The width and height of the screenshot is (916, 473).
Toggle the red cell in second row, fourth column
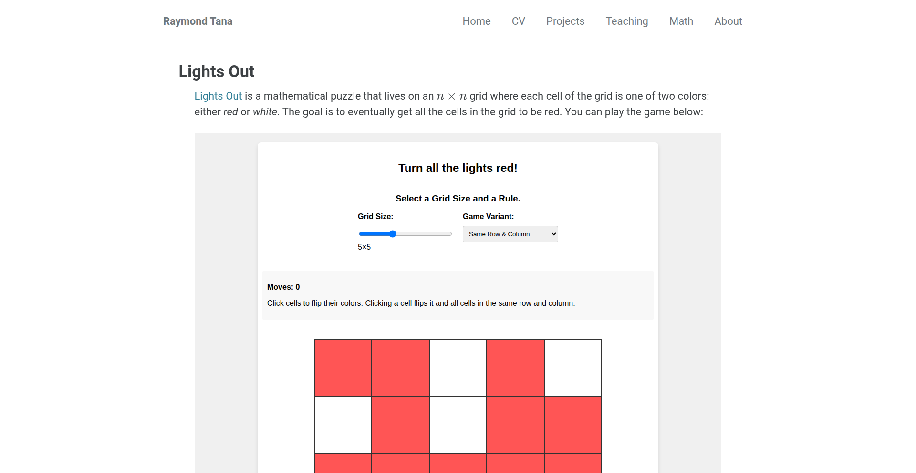point(515,425)
